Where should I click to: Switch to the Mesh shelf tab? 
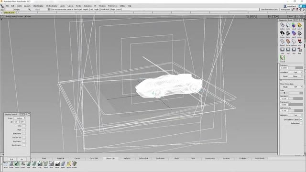tap(176, 158)
